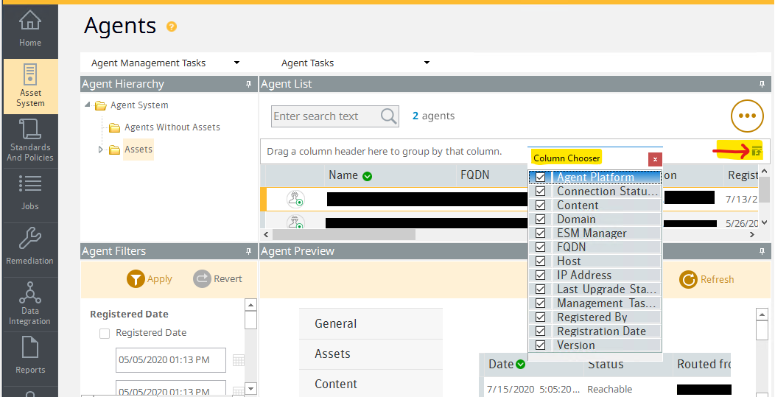Open Agent Management Tasks dropdown

click(x=165, y=63)
